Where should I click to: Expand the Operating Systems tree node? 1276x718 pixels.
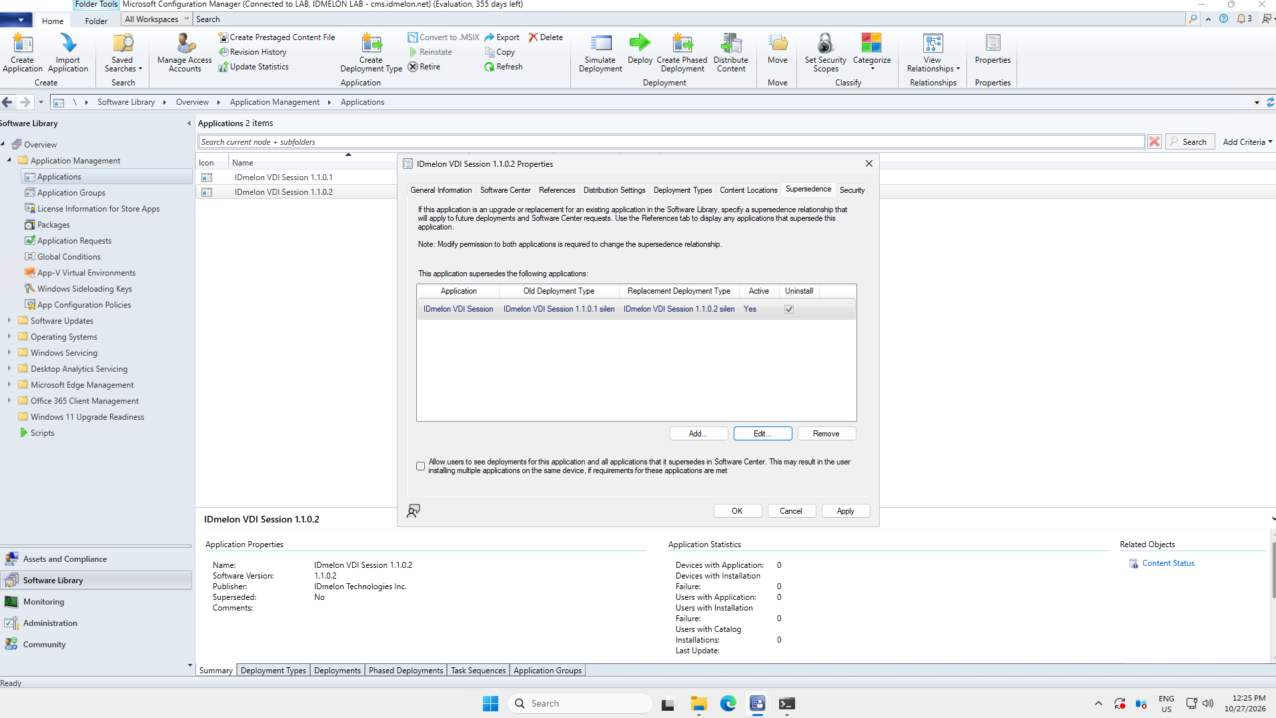pyautogui.click(x=9, y=337)
